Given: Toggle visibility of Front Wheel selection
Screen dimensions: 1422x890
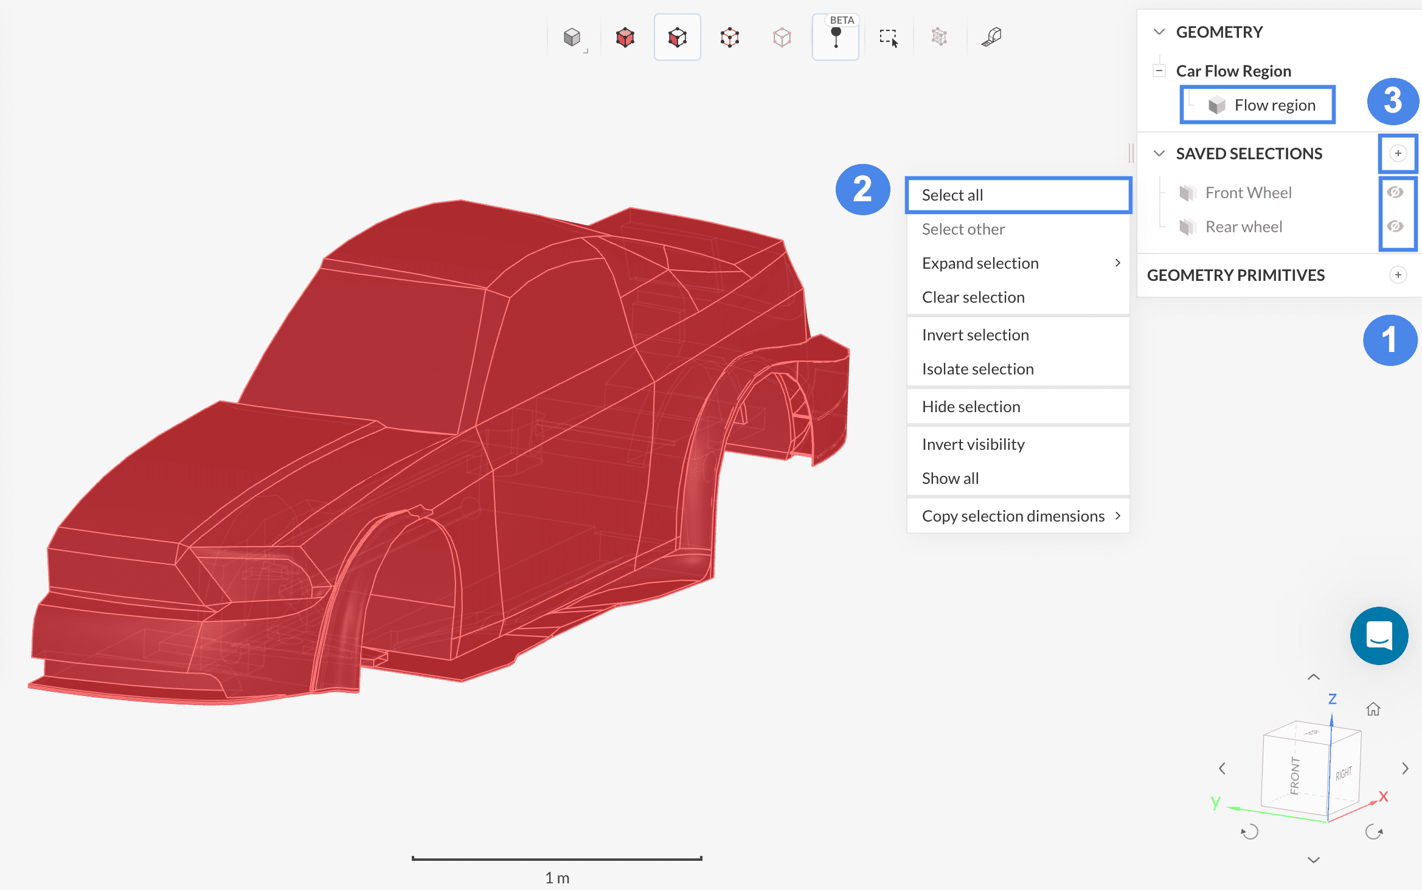Looking at the screenshot, I should pos(1395,193).
